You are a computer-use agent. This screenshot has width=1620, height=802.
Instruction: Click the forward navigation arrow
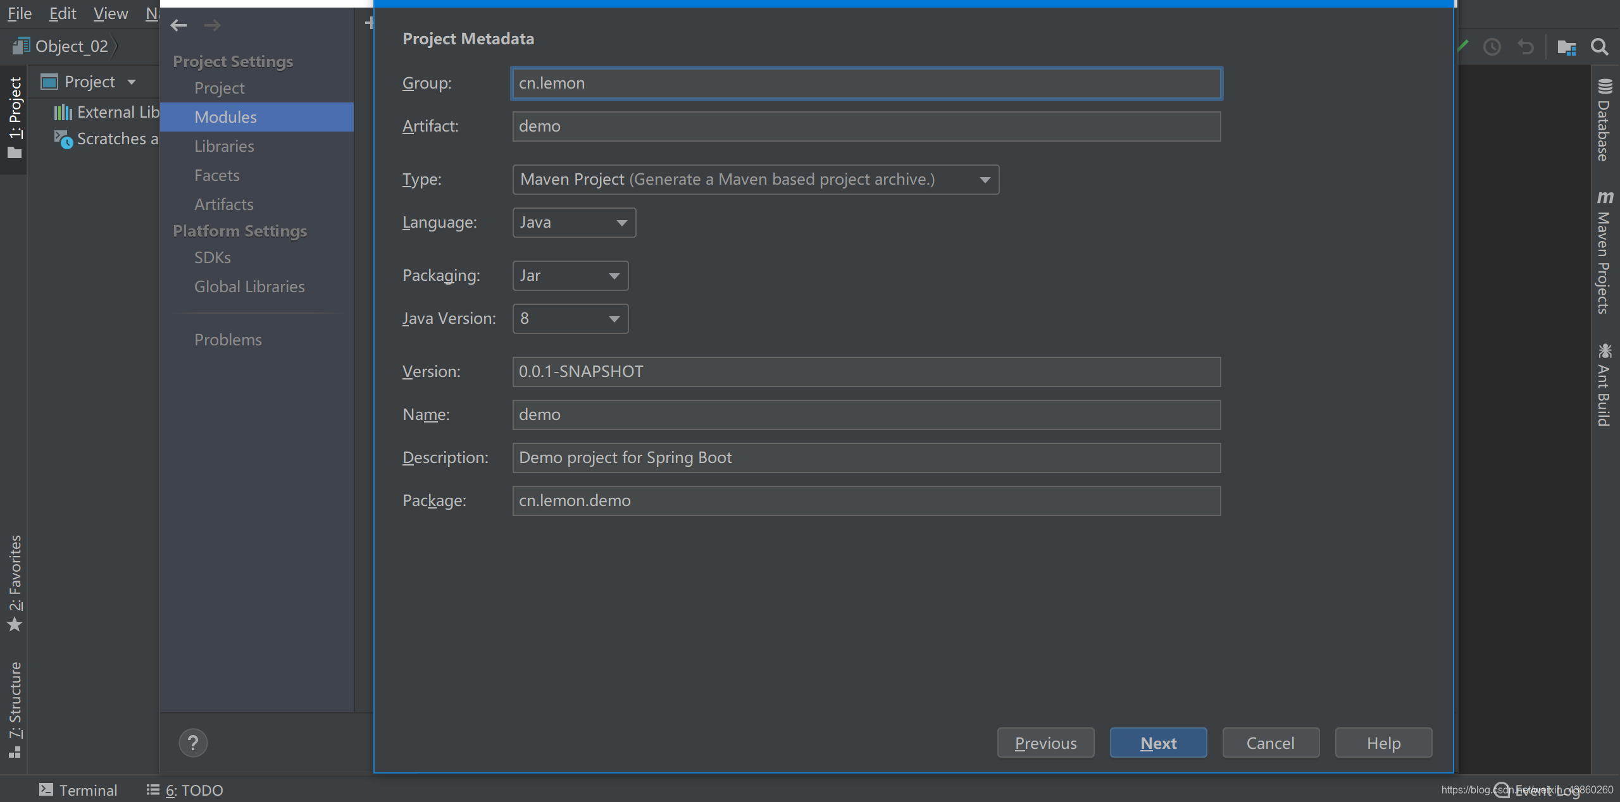pyautogui.click(x=213, y=25)
